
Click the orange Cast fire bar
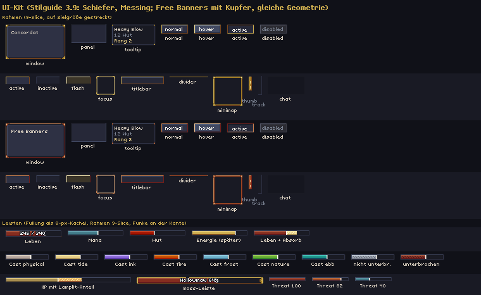point(175,257)
